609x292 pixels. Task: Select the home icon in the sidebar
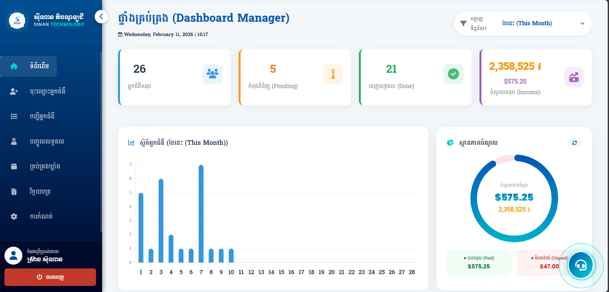(x=14, y=66)
